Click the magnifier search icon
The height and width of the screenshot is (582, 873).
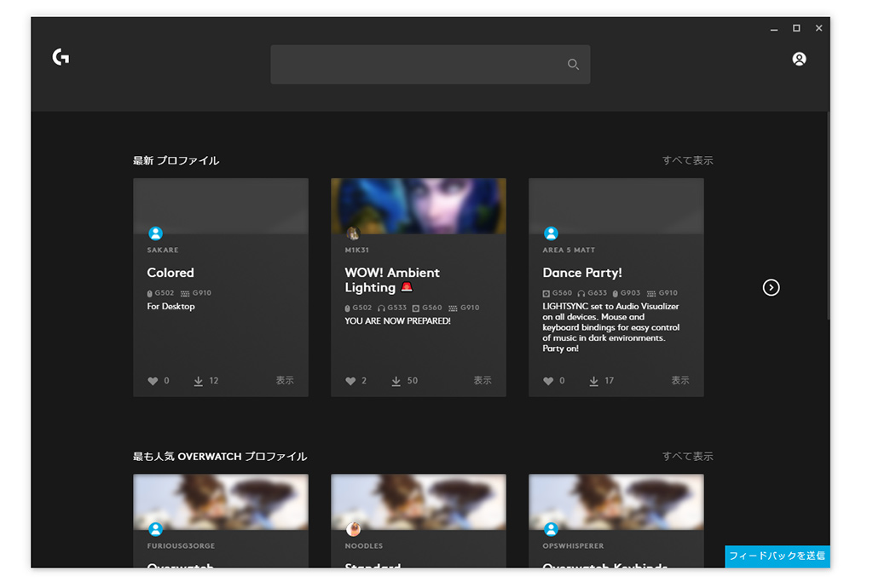[x=573, y=65]
